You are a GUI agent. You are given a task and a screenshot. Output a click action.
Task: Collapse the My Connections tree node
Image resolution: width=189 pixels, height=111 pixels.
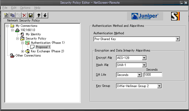point(7,26)
